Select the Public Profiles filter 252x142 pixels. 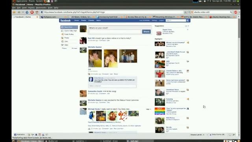click(69, 34)
